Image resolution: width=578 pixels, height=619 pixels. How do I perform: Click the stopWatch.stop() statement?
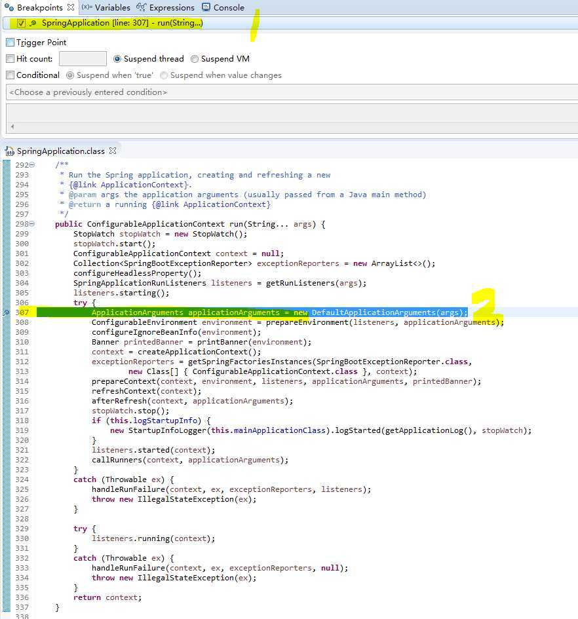130,411
